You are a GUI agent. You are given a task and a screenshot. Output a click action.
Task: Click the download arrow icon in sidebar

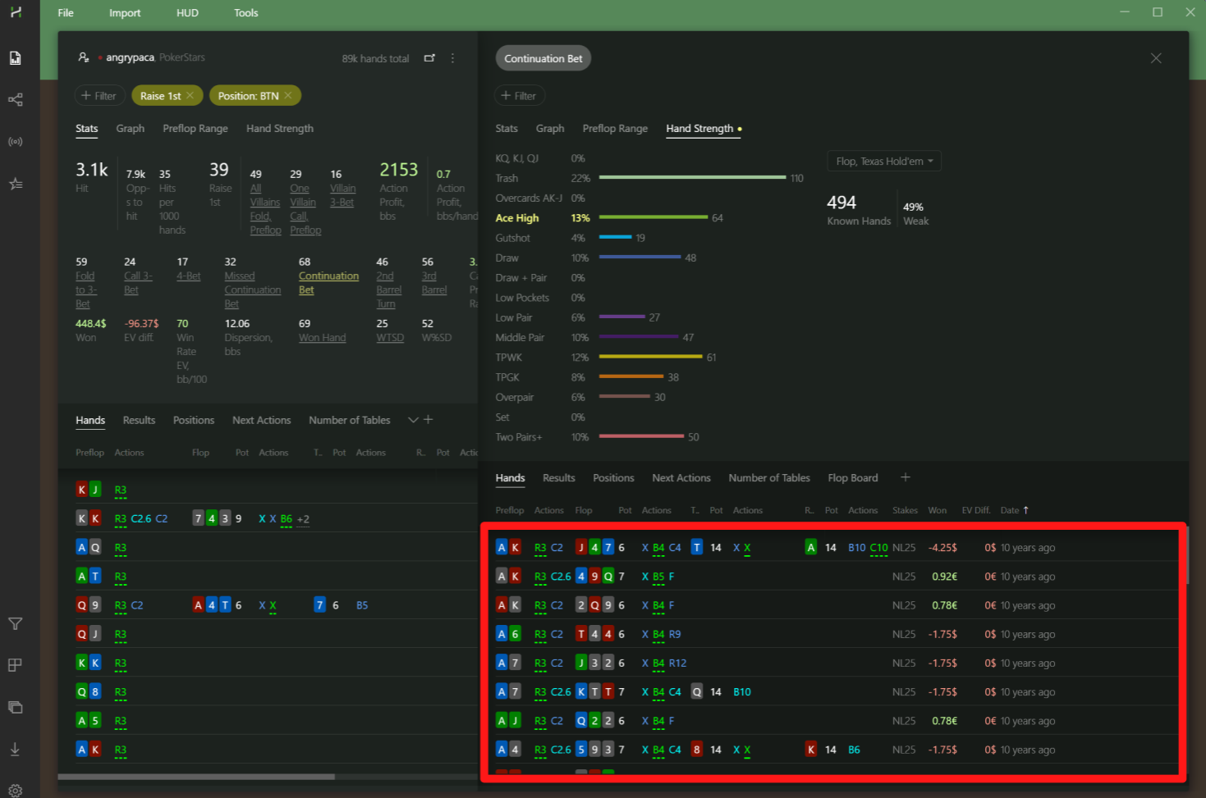click(x=15, y=750)
